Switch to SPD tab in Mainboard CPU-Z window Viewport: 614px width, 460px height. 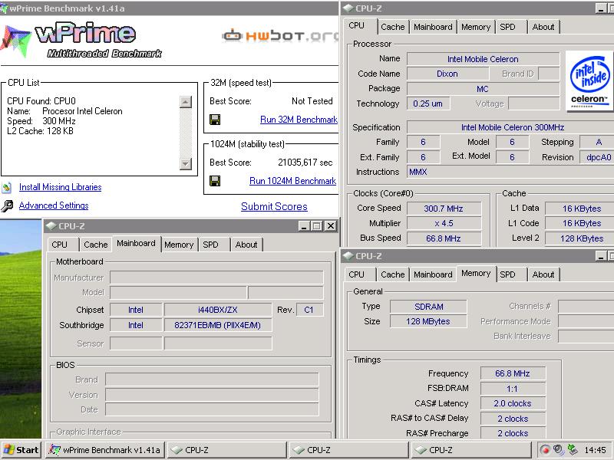(x=210, y=245)
